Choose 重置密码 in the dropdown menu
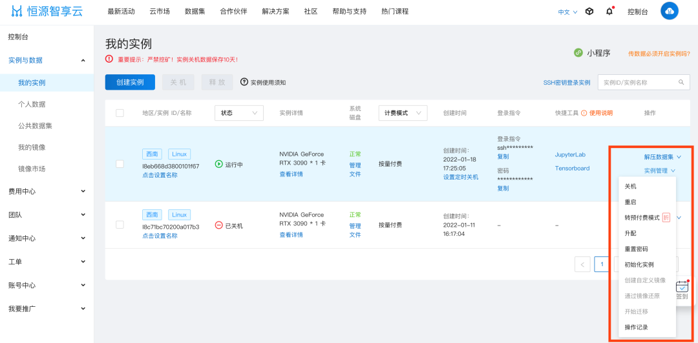Viewport: 698px width, 343px height. point(636,249)
